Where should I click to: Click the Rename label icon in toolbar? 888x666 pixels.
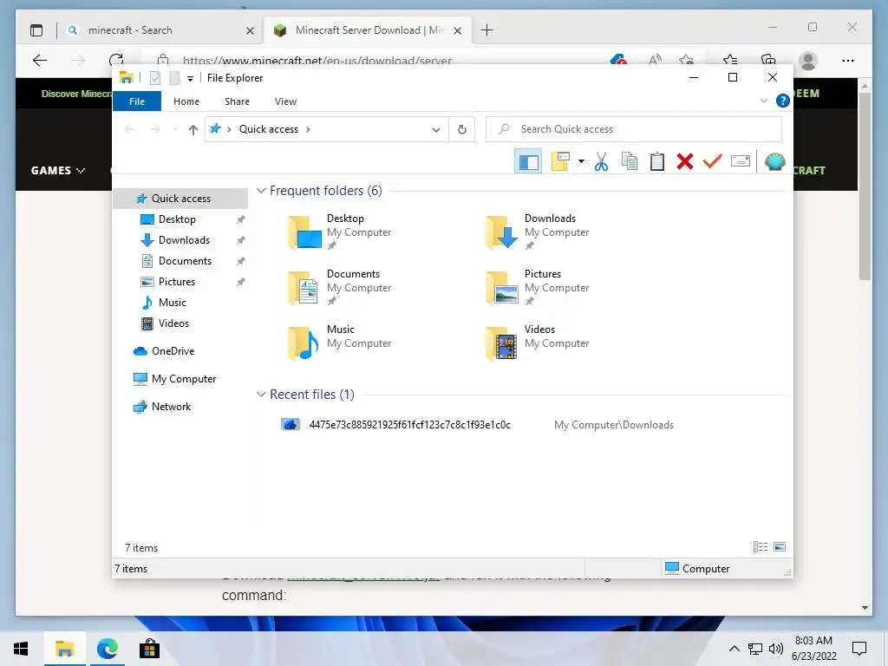coord(741,162)
